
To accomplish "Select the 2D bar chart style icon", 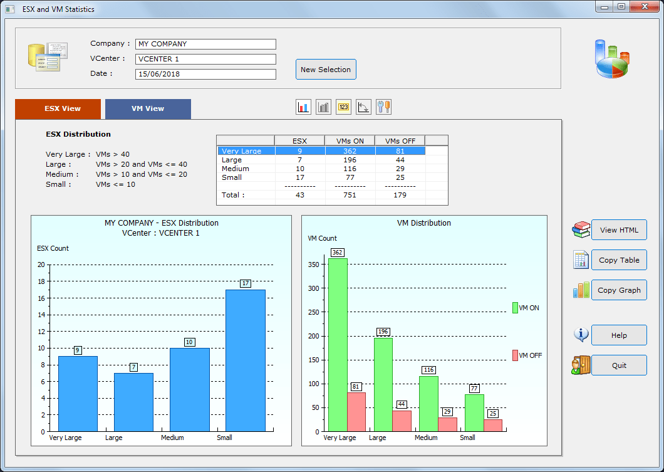I will (303, 107).
